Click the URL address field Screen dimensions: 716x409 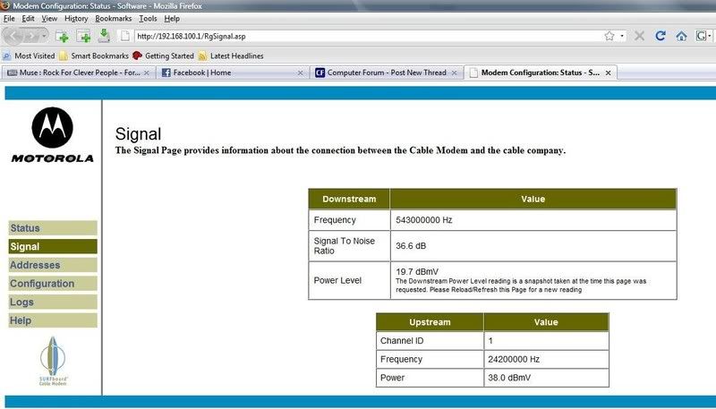coord(358,36)
